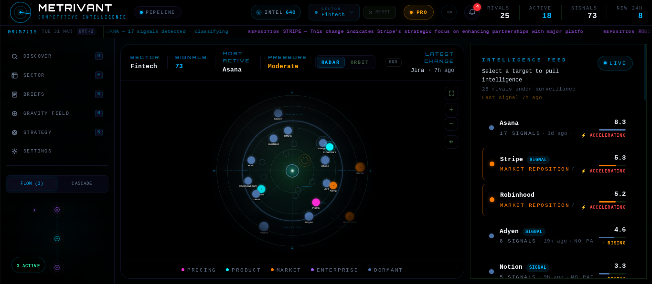Screen dimensions: 652x284
Task: Click the middle cyan flow node
Action: [x=57, y=238]
